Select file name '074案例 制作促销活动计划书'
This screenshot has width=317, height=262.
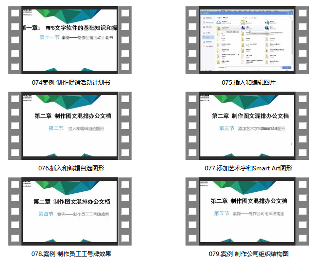coord(71,82)
